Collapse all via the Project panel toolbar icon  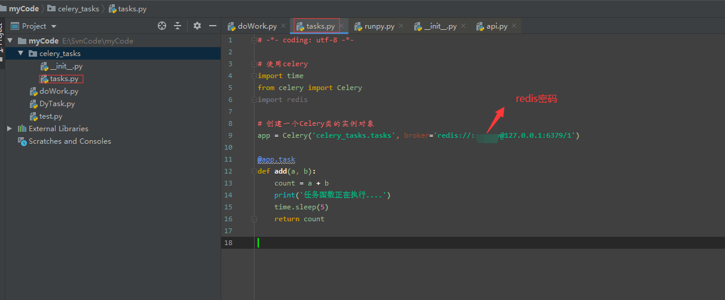click(178, 26)
